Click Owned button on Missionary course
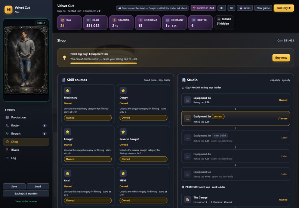The image size is (299, 208). click(88, 117)
